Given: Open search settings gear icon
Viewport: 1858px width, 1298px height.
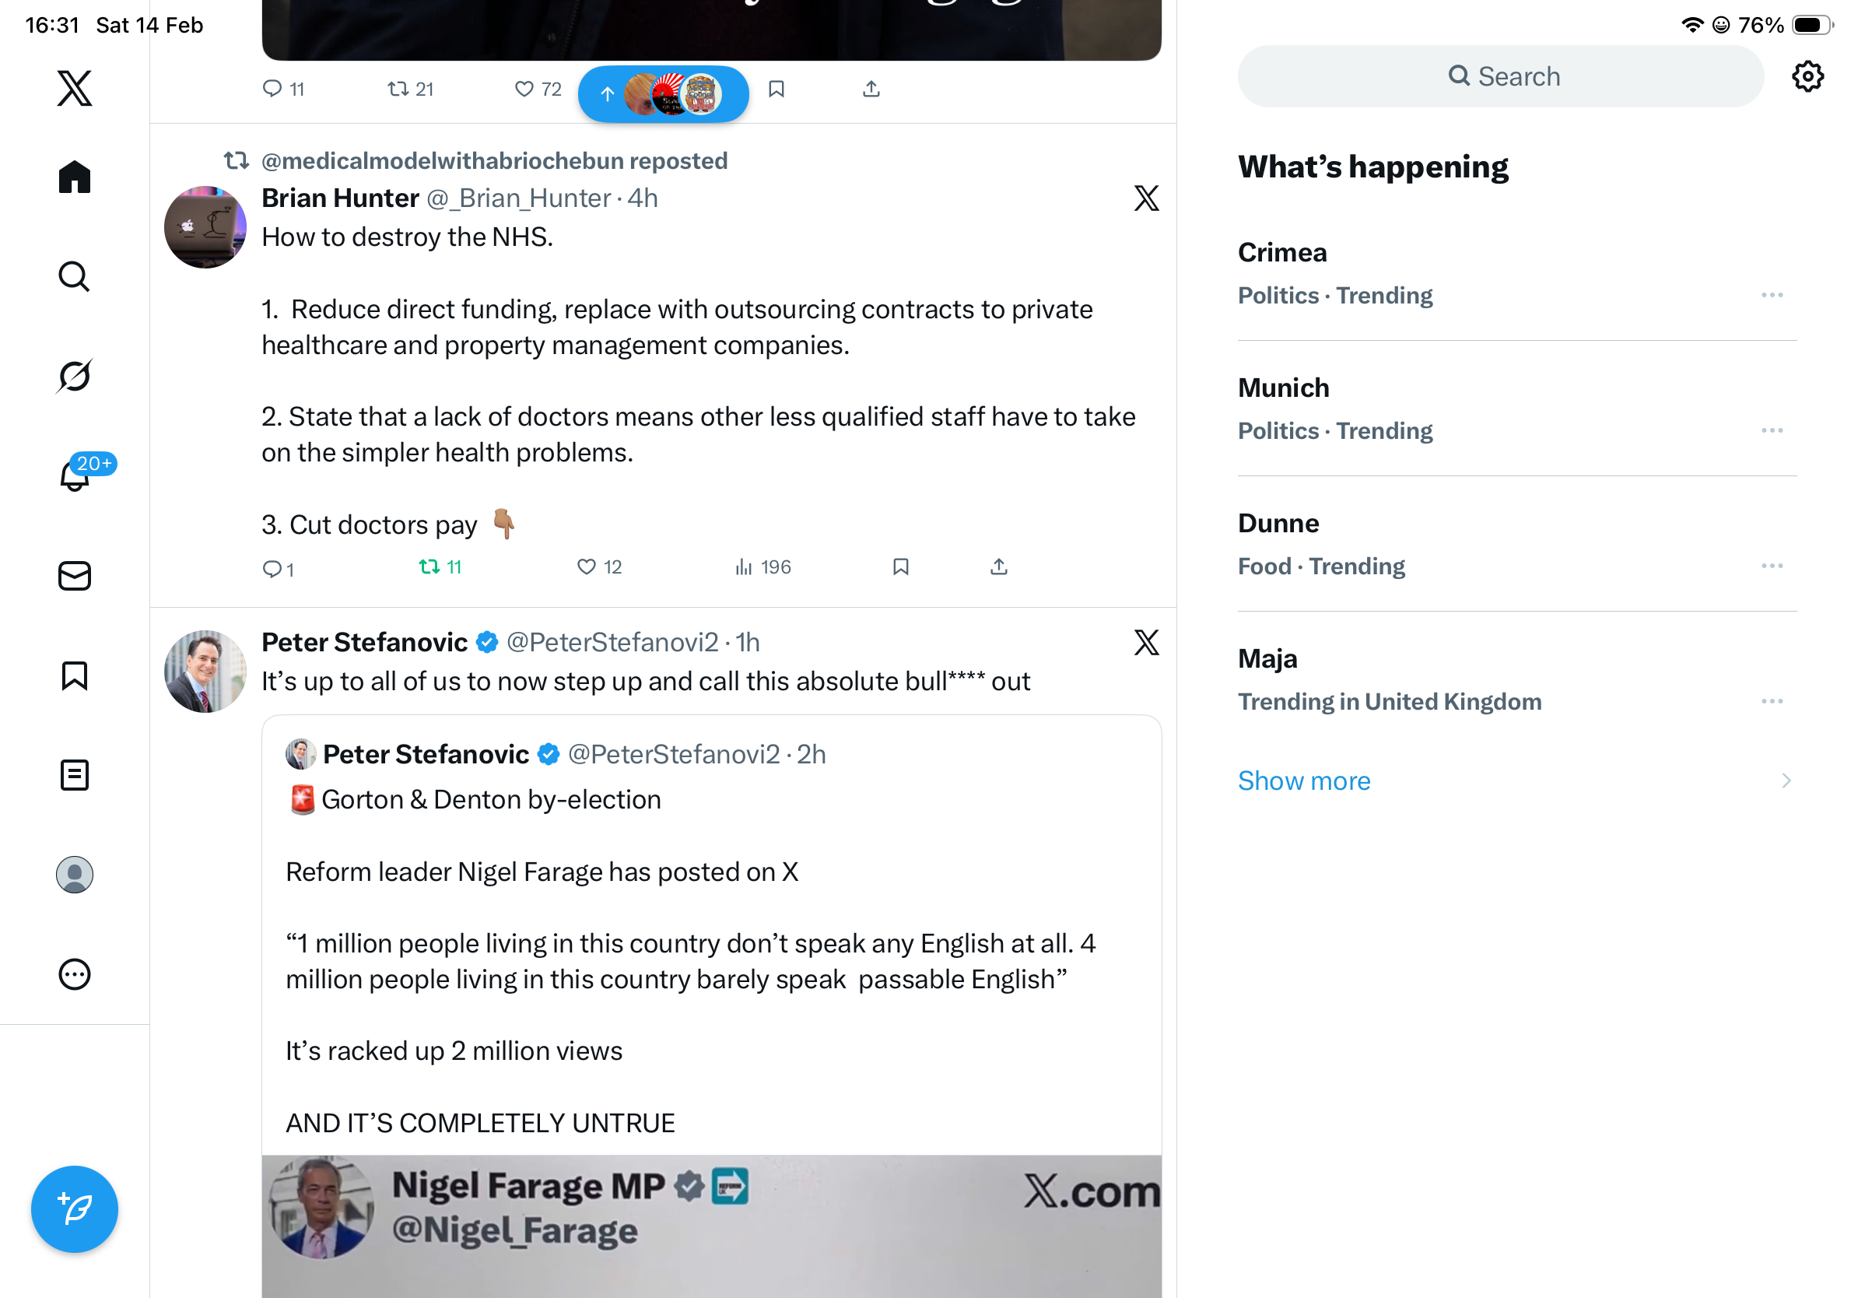Looking at the screenshot, I should 1806,77.
